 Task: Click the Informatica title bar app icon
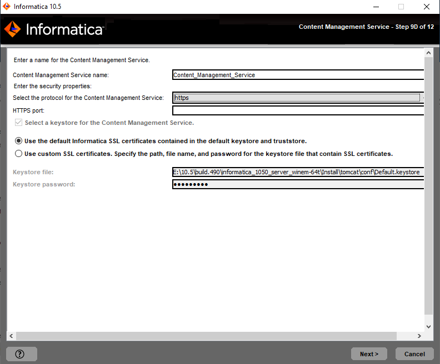pos(7,7)
